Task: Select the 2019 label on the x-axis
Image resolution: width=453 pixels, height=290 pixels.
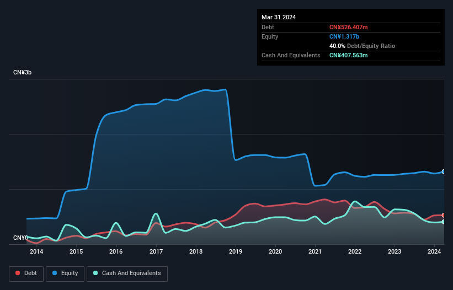Action: click(x=236, y=252)
